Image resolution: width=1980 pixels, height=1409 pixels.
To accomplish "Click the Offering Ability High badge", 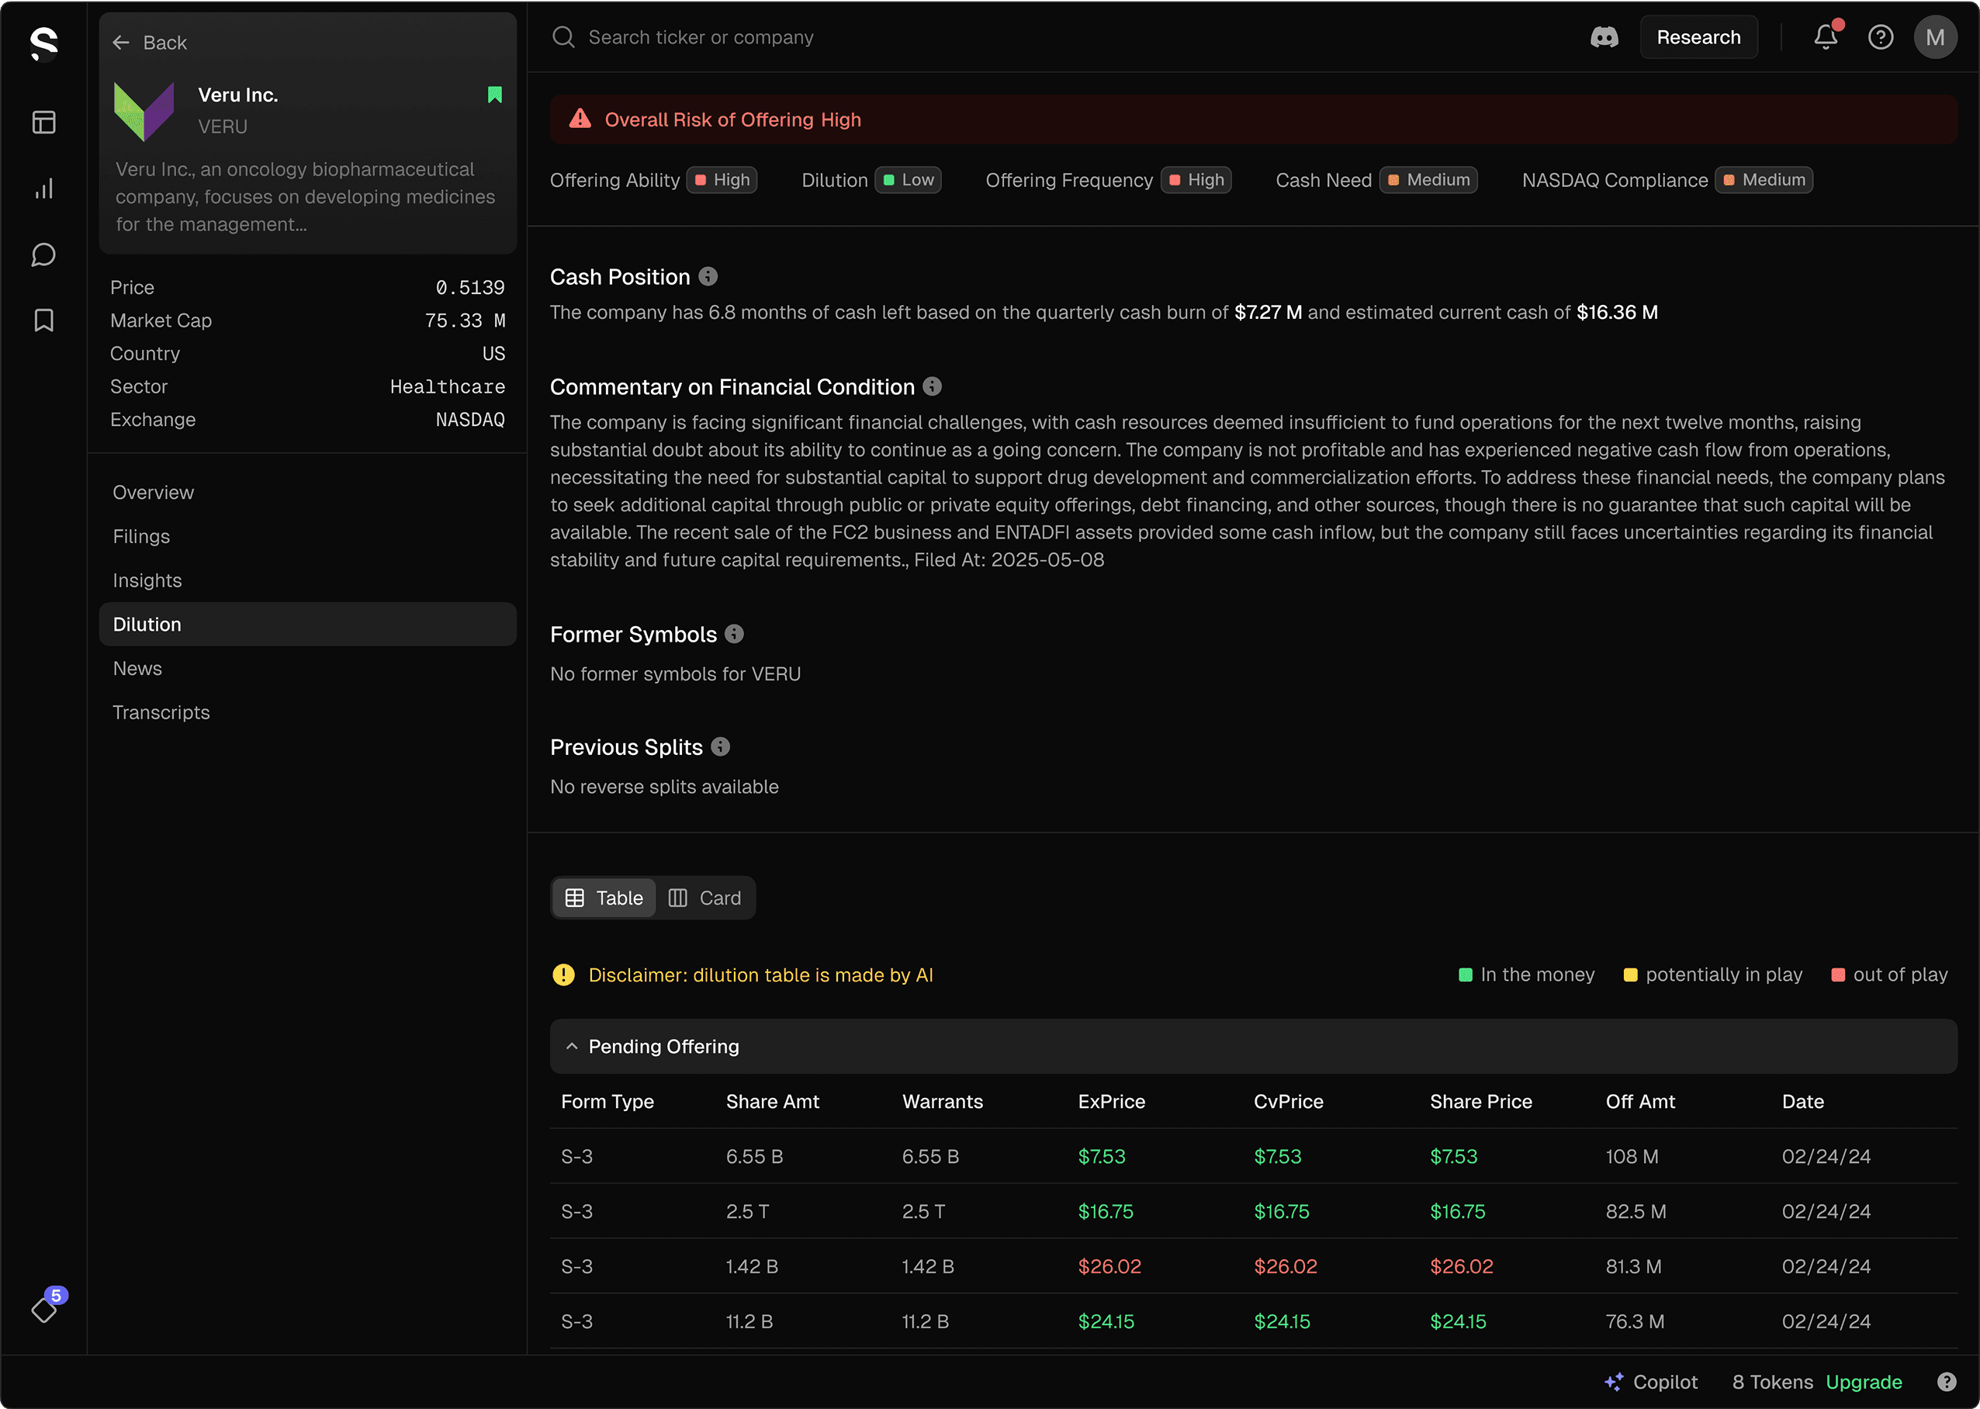I will tap(722, 179).
